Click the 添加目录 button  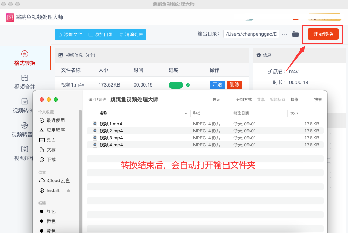[x=101, y=35]
